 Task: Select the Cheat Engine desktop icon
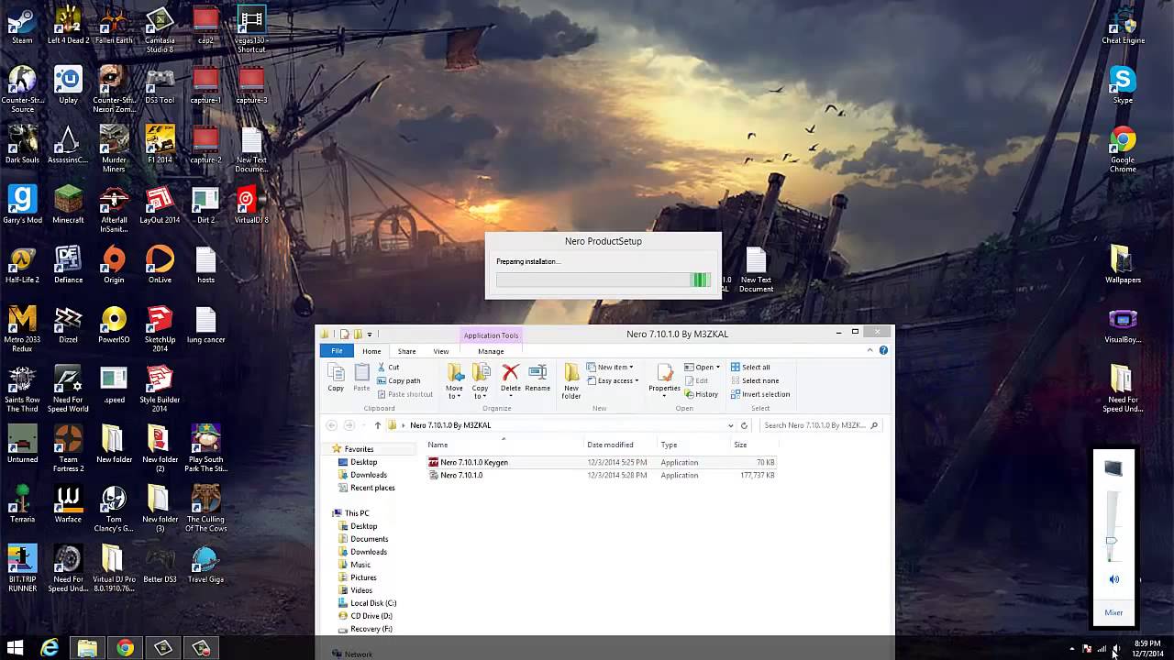[1123, 27]
